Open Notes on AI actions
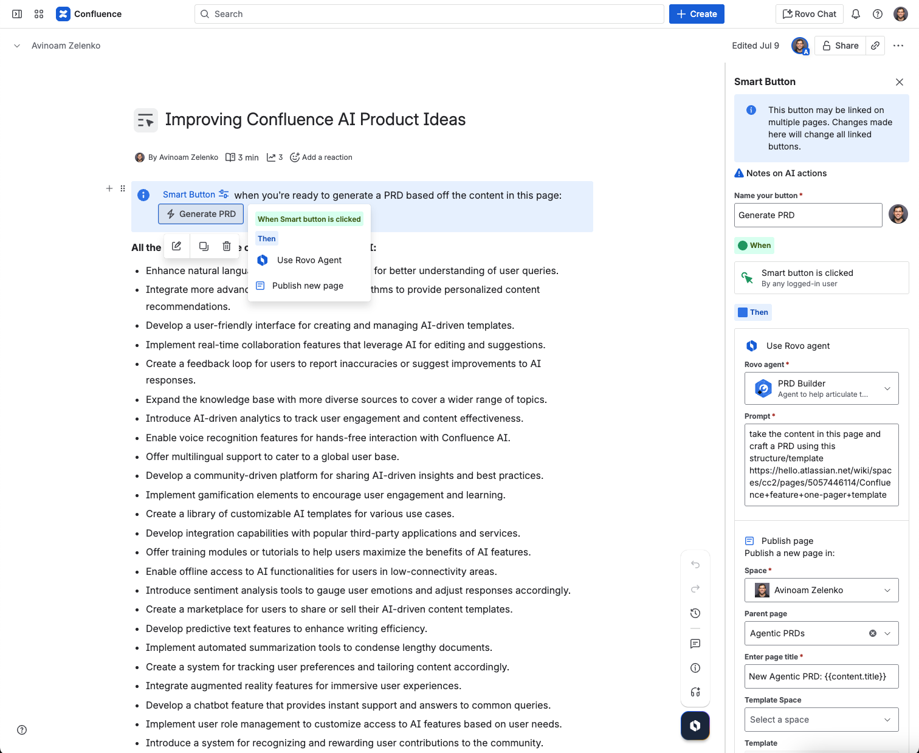The image size is (919, 753). (x=781, y=173)
